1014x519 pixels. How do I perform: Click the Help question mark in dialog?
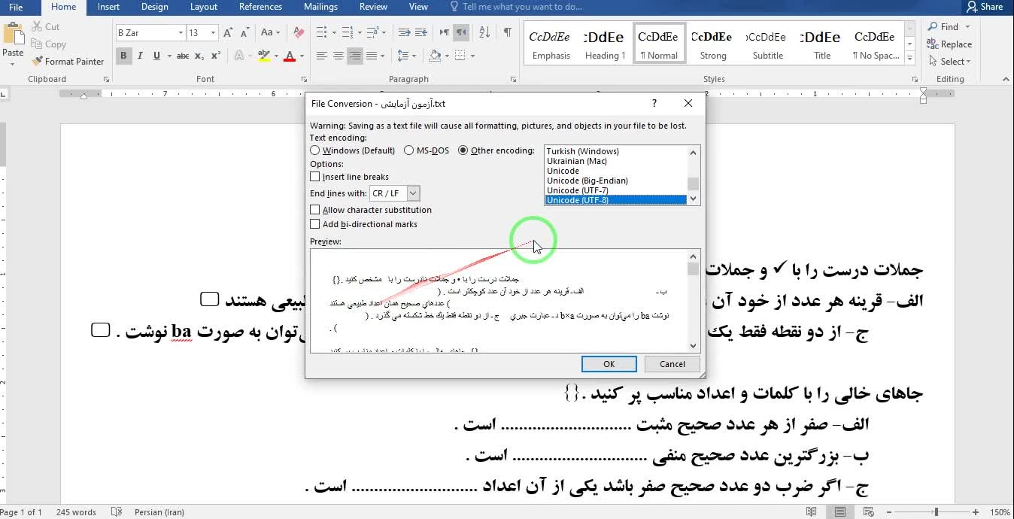[654, 104]
